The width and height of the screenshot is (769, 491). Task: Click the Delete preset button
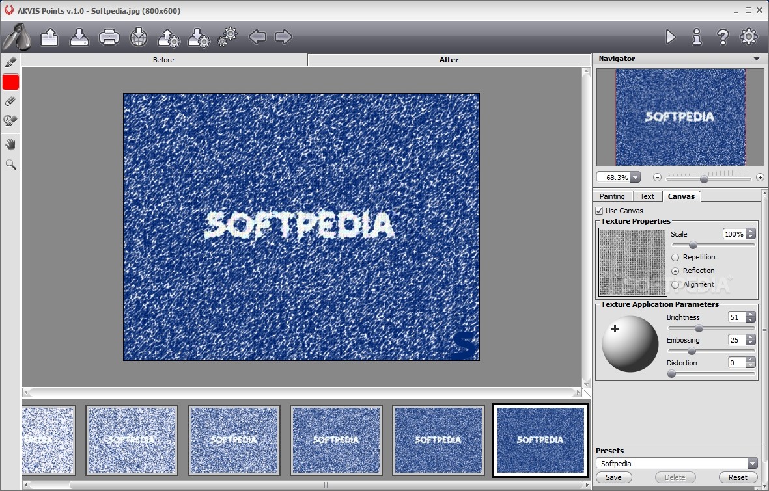(675, 477)
